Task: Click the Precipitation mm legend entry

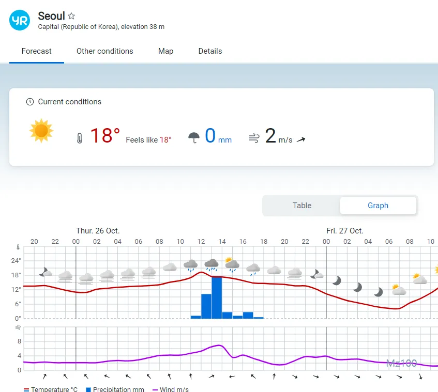Action: (x=114, y=389)
